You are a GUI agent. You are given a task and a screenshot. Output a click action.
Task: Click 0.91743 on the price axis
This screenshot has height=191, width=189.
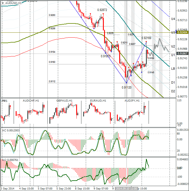tap(182, 58)
